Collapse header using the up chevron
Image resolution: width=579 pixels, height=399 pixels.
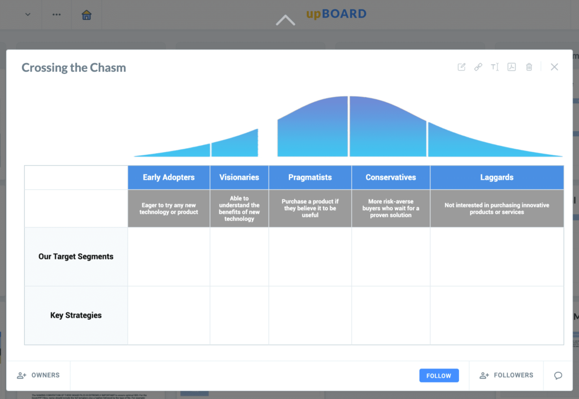click(286, 20)
